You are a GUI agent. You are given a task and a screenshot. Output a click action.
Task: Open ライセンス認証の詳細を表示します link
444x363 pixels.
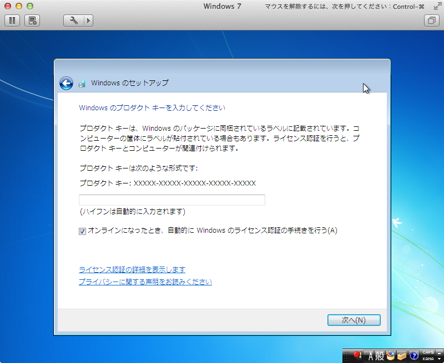pos(132,270)
